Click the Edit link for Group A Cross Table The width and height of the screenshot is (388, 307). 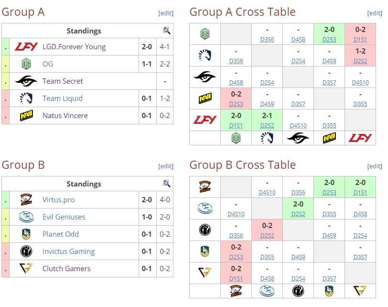pos(375,13)
